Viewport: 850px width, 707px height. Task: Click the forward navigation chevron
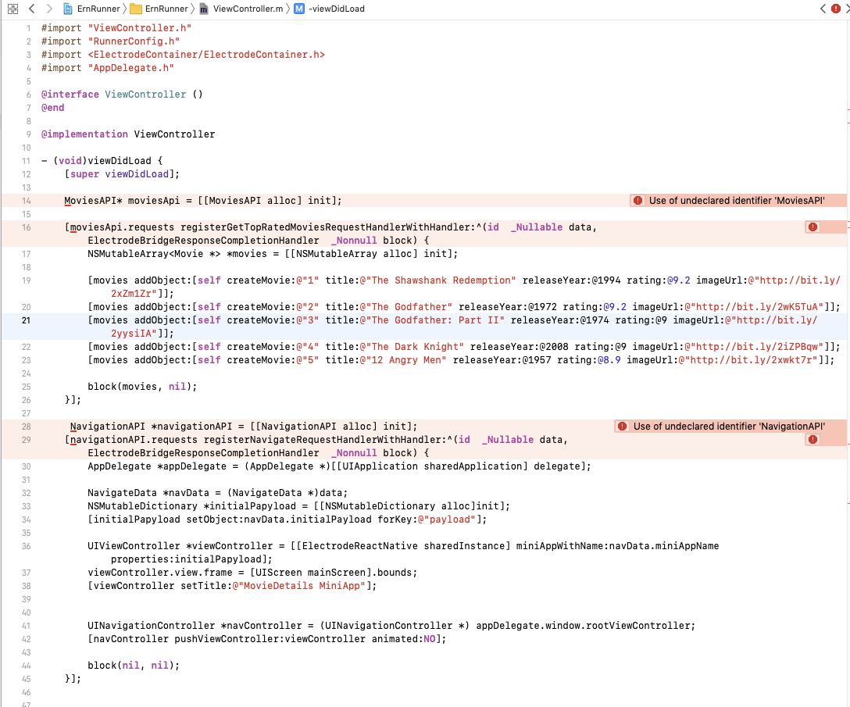tap(48, 9)
